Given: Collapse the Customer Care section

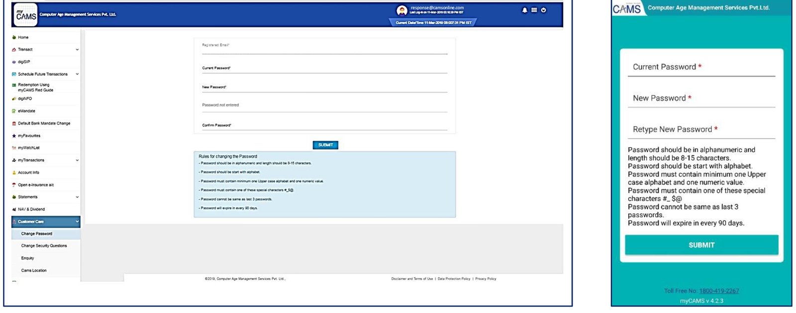Looking at the screenshot, I should coord(77,222).
